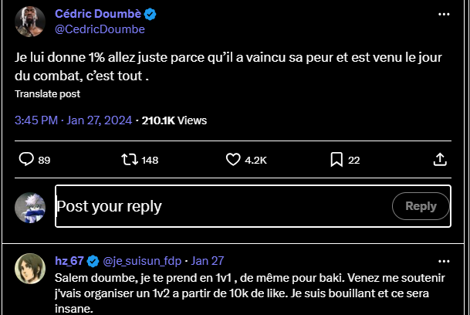
Task: Click the reply comment icon
Action: 25,160
